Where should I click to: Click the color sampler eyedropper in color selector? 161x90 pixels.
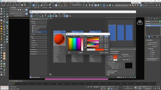point(69,52)
